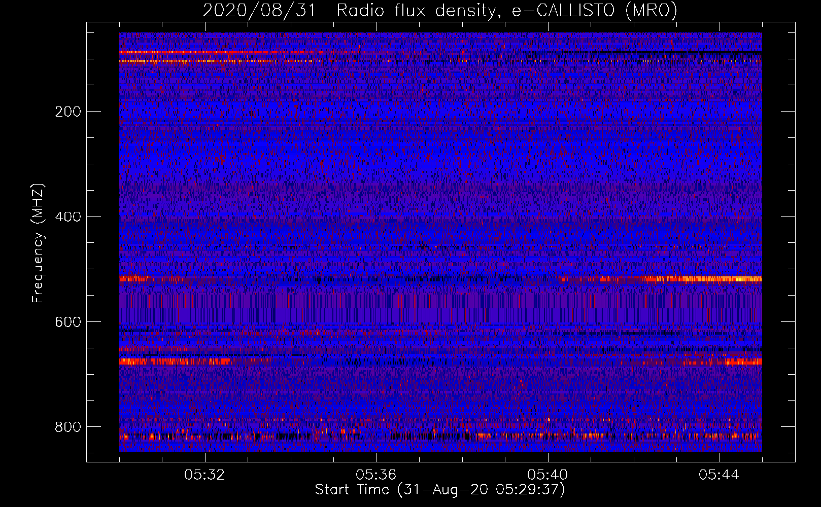The height and width of the screenshot is (507, 821).
Task: Click the 05:32 time tick label
Action: point(204,475)
